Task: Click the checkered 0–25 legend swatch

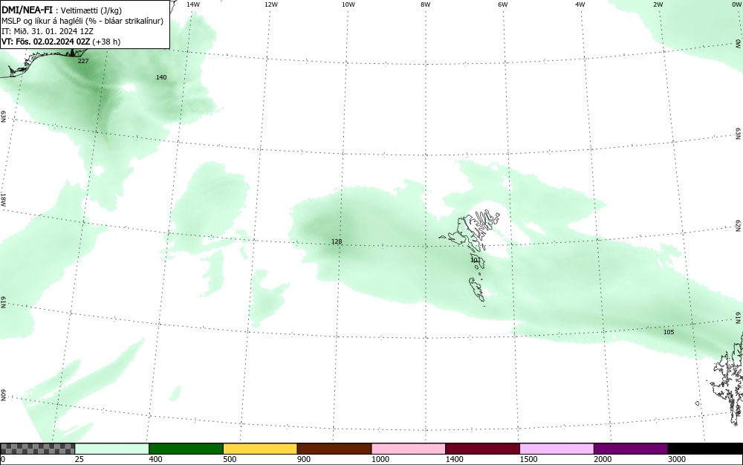Action: point(37,449)
